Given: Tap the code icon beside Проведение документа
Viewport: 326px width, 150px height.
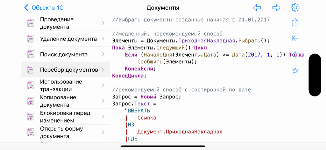Looking at the screenshot, I should (31, 23).
